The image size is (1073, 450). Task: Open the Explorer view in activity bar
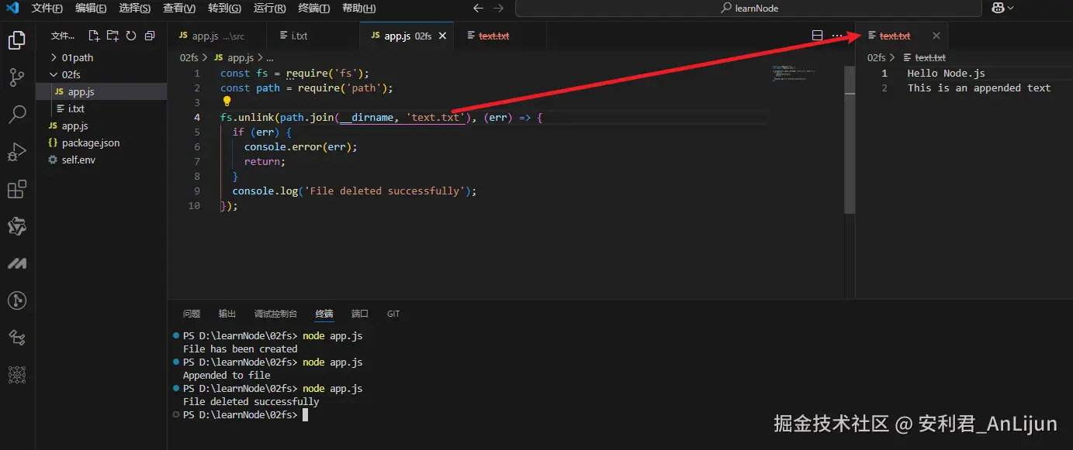pos(17,40)
